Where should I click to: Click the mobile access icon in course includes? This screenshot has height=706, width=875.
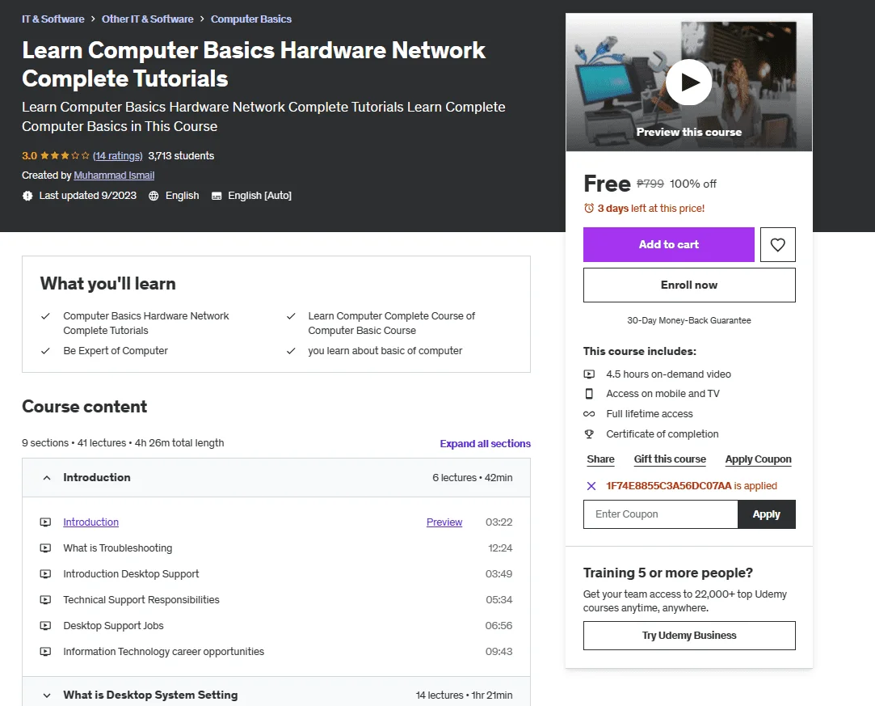[x=589, y=394]
